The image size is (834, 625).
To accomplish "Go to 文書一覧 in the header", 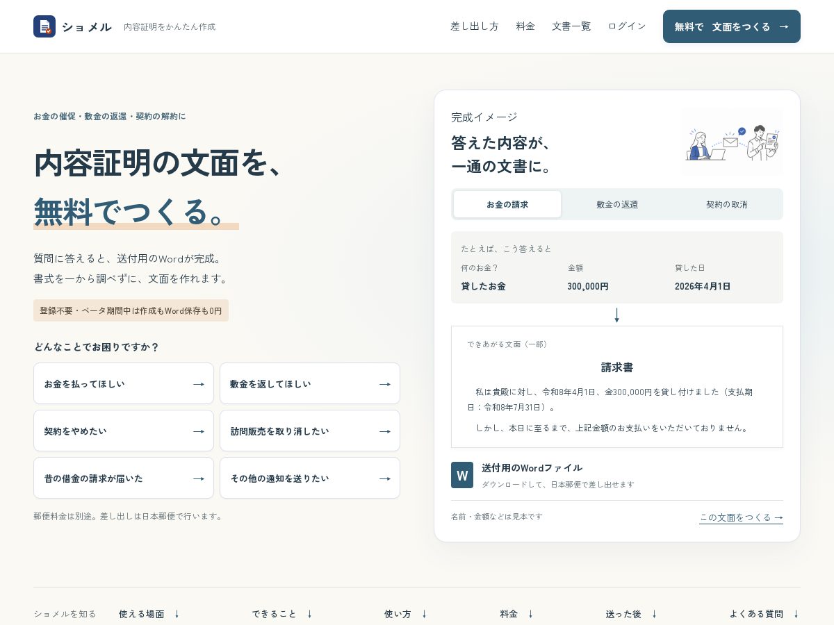I will pyautogui.click(x=571, y=26).
